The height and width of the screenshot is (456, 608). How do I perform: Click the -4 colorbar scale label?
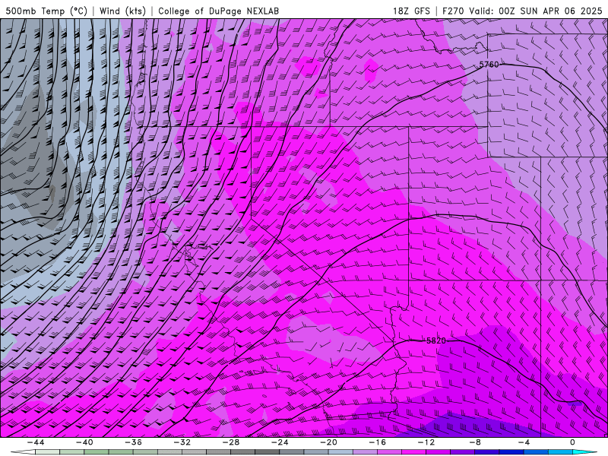[524, 442]
